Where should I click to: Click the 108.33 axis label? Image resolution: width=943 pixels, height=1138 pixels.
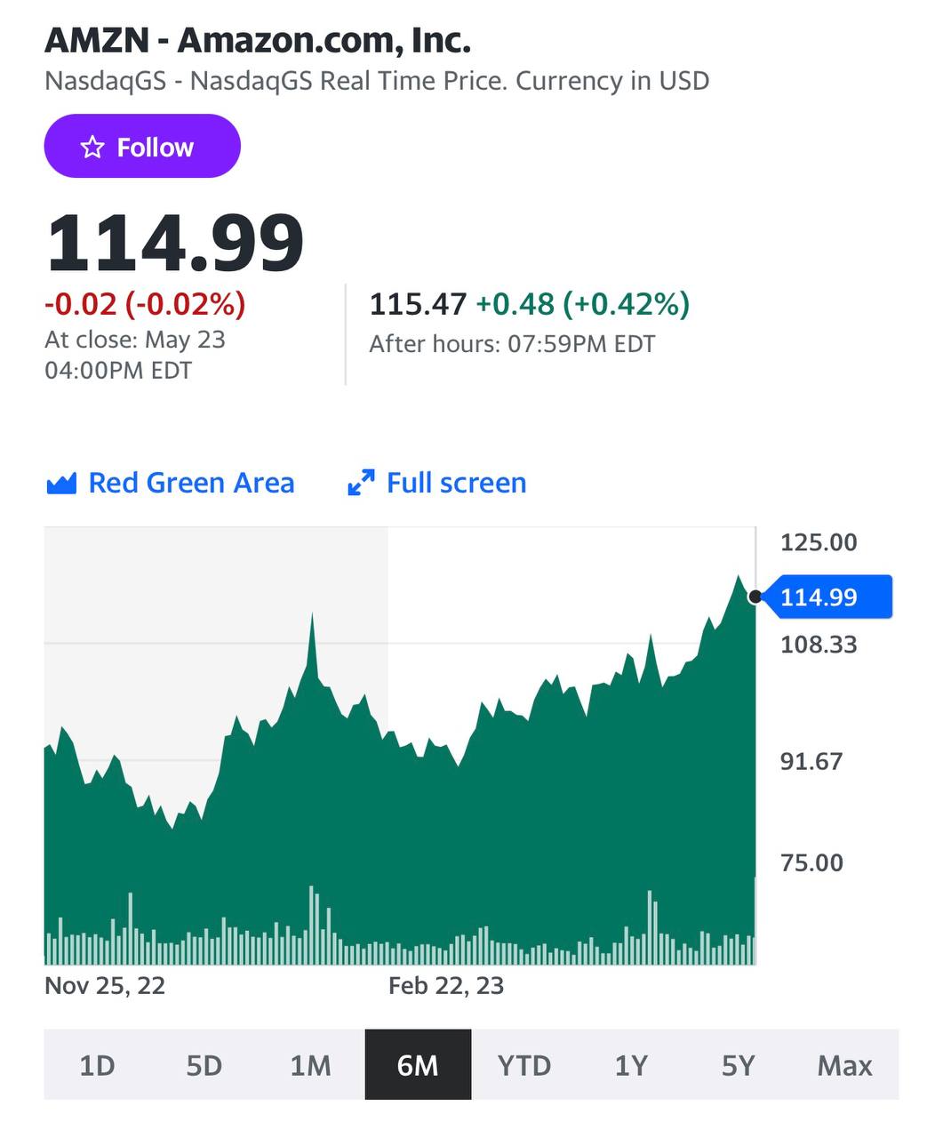tap(819, 645)
